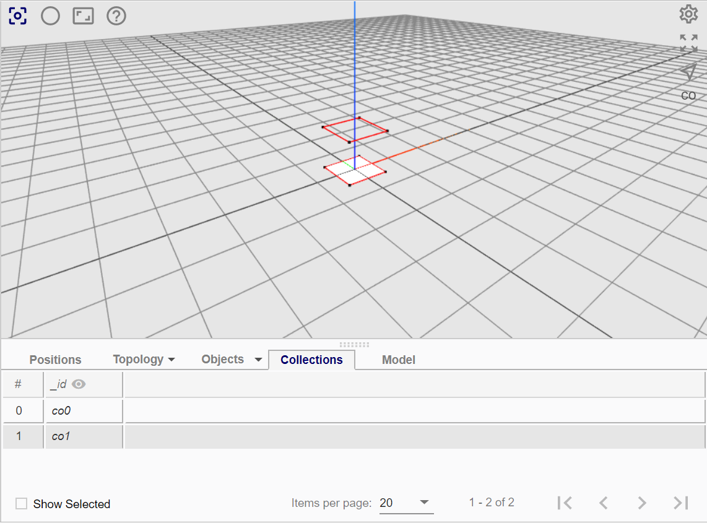Select the co0 collection row

[x=60, y=410]
